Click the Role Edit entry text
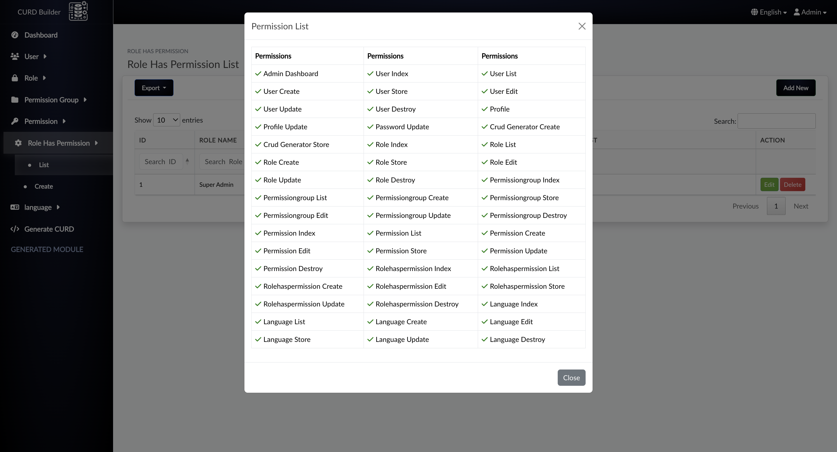 (503, 162)
